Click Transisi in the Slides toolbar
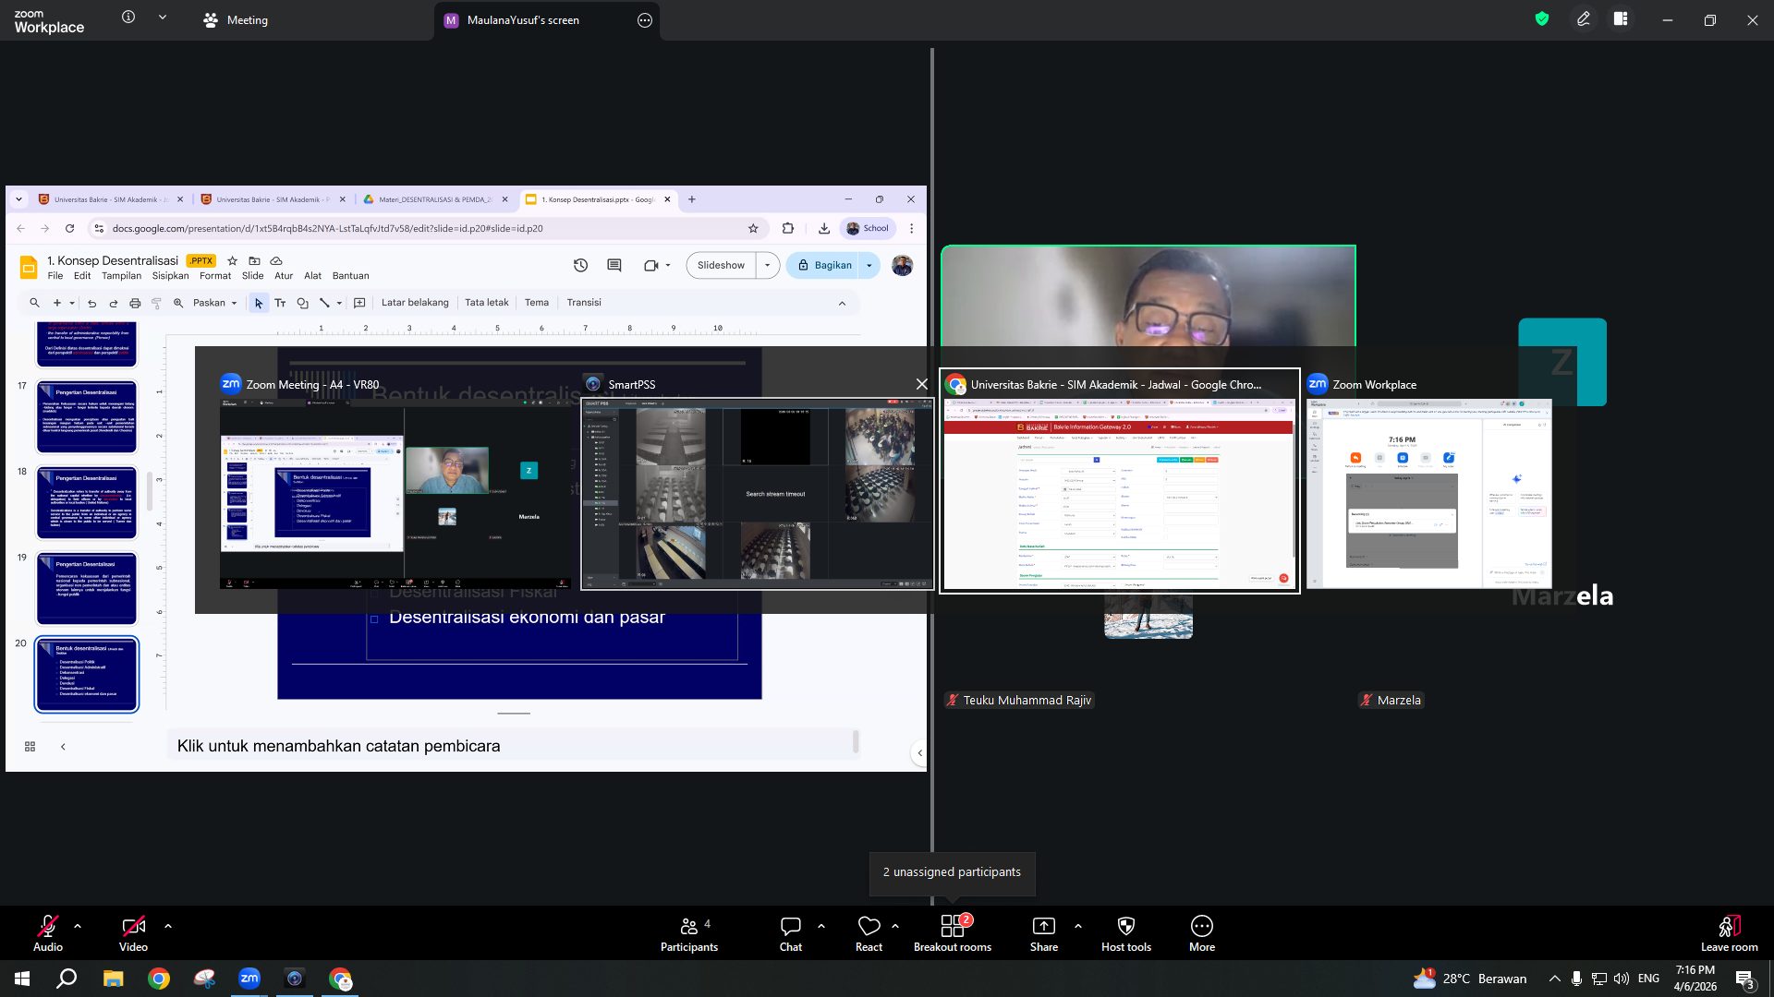The width and height of the screenshot is (1774, 997). coord(584,303)
